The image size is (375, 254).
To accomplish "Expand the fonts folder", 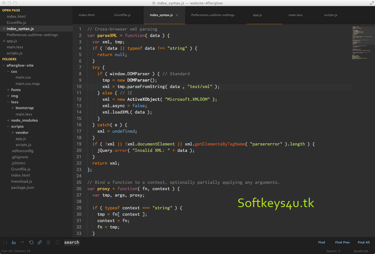I will 8,90.
